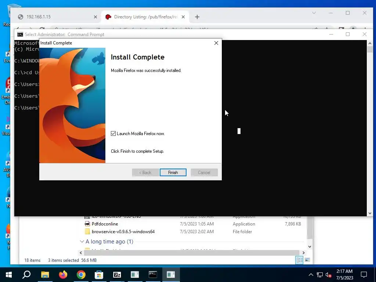
Task: Minimize the Command Prompt window
Action: pos(331,34)
